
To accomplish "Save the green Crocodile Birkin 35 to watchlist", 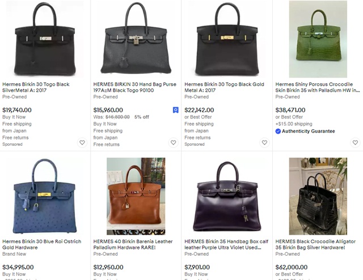I will [x=356, y=142].
